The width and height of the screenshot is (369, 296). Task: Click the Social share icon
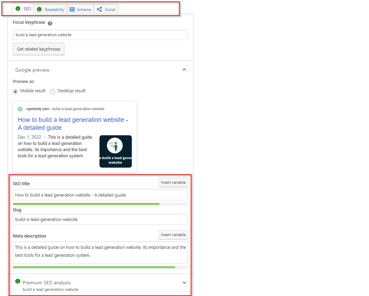coord(99,9)
